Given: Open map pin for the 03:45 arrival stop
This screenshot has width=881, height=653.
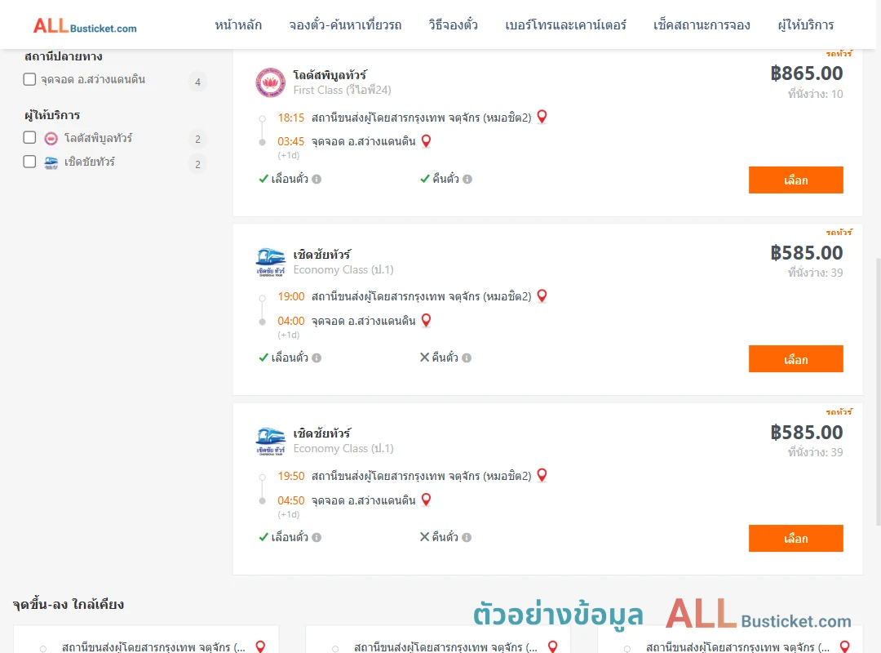Looking at the screenshot, I should coord(426,140).
